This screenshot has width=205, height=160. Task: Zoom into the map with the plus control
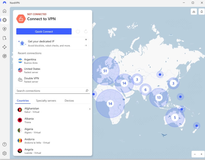coord(201,154)
